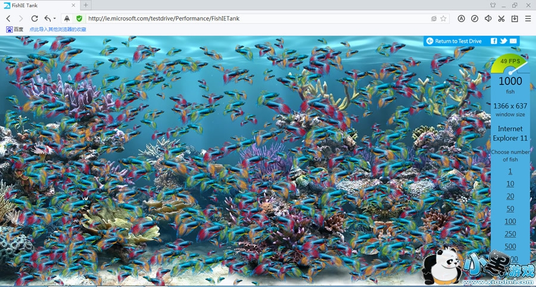Image resolution: width=536 pixels, height=287 pixels.
Task: Toggle the IE compatibility mode icon
Action: point(434,18)
